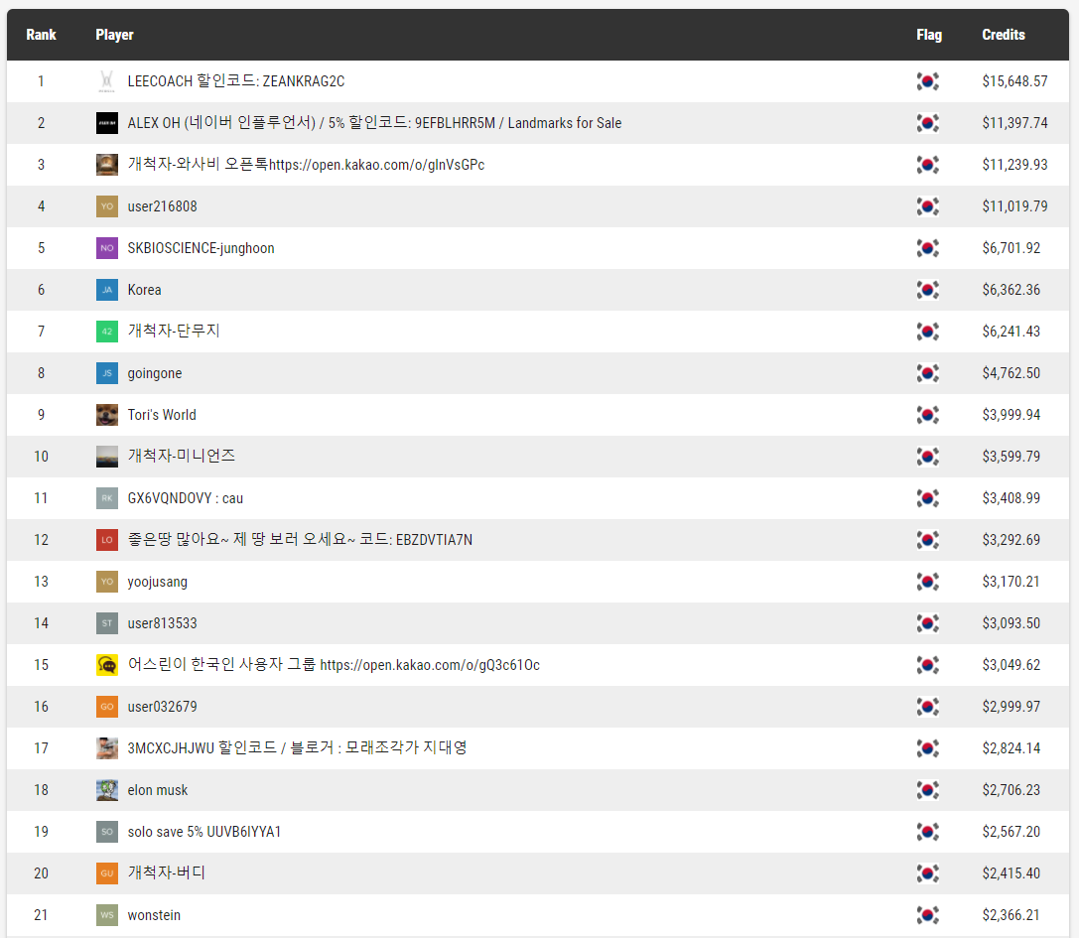Open rank 3 kakao glnVsGPc player name
This screenshot has height=938, width=1079.
click(306, 165)
